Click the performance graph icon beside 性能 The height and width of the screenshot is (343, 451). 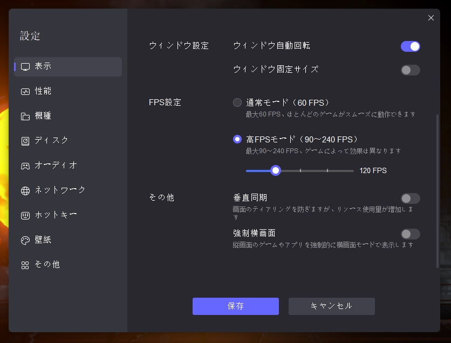[25, 92]
